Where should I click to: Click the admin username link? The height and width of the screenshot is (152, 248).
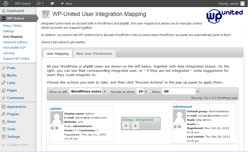pyautogui.click(x=56, y=108)
